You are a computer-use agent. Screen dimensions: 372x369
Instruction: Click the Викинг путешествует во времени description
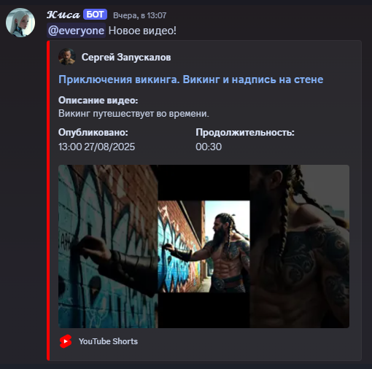pos(133,114)
